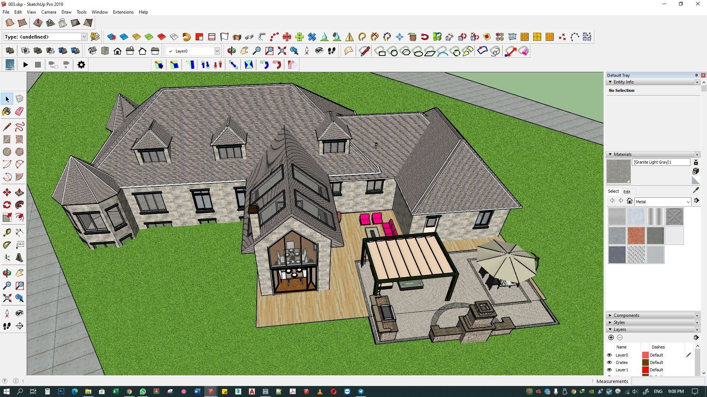Toggle Layer1 visibility eye

tap(609, 370)
